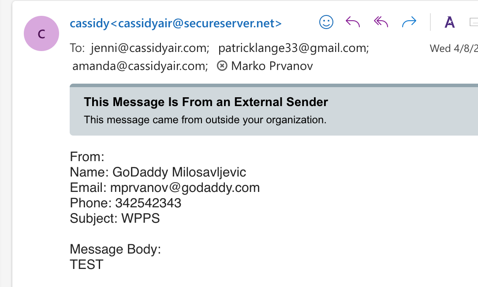Open Marko Prvanov recipient contact
Screen dimensions: 478x287
point(272,66)
